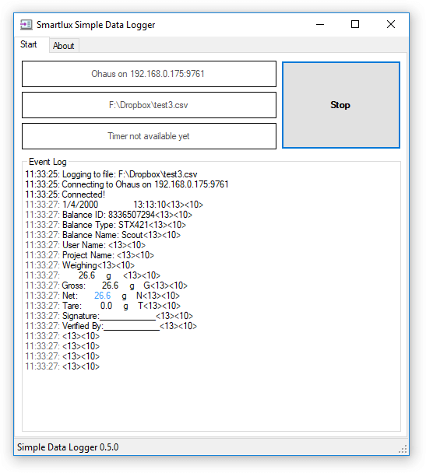This screenshot has height=473, width=426.
Task: Click the Weighing log line
Action: 80,265
